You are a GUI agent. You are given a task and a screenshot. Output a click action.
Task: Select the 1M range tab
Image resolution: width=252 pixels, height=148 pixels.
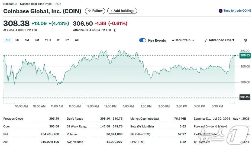point(27,40)
